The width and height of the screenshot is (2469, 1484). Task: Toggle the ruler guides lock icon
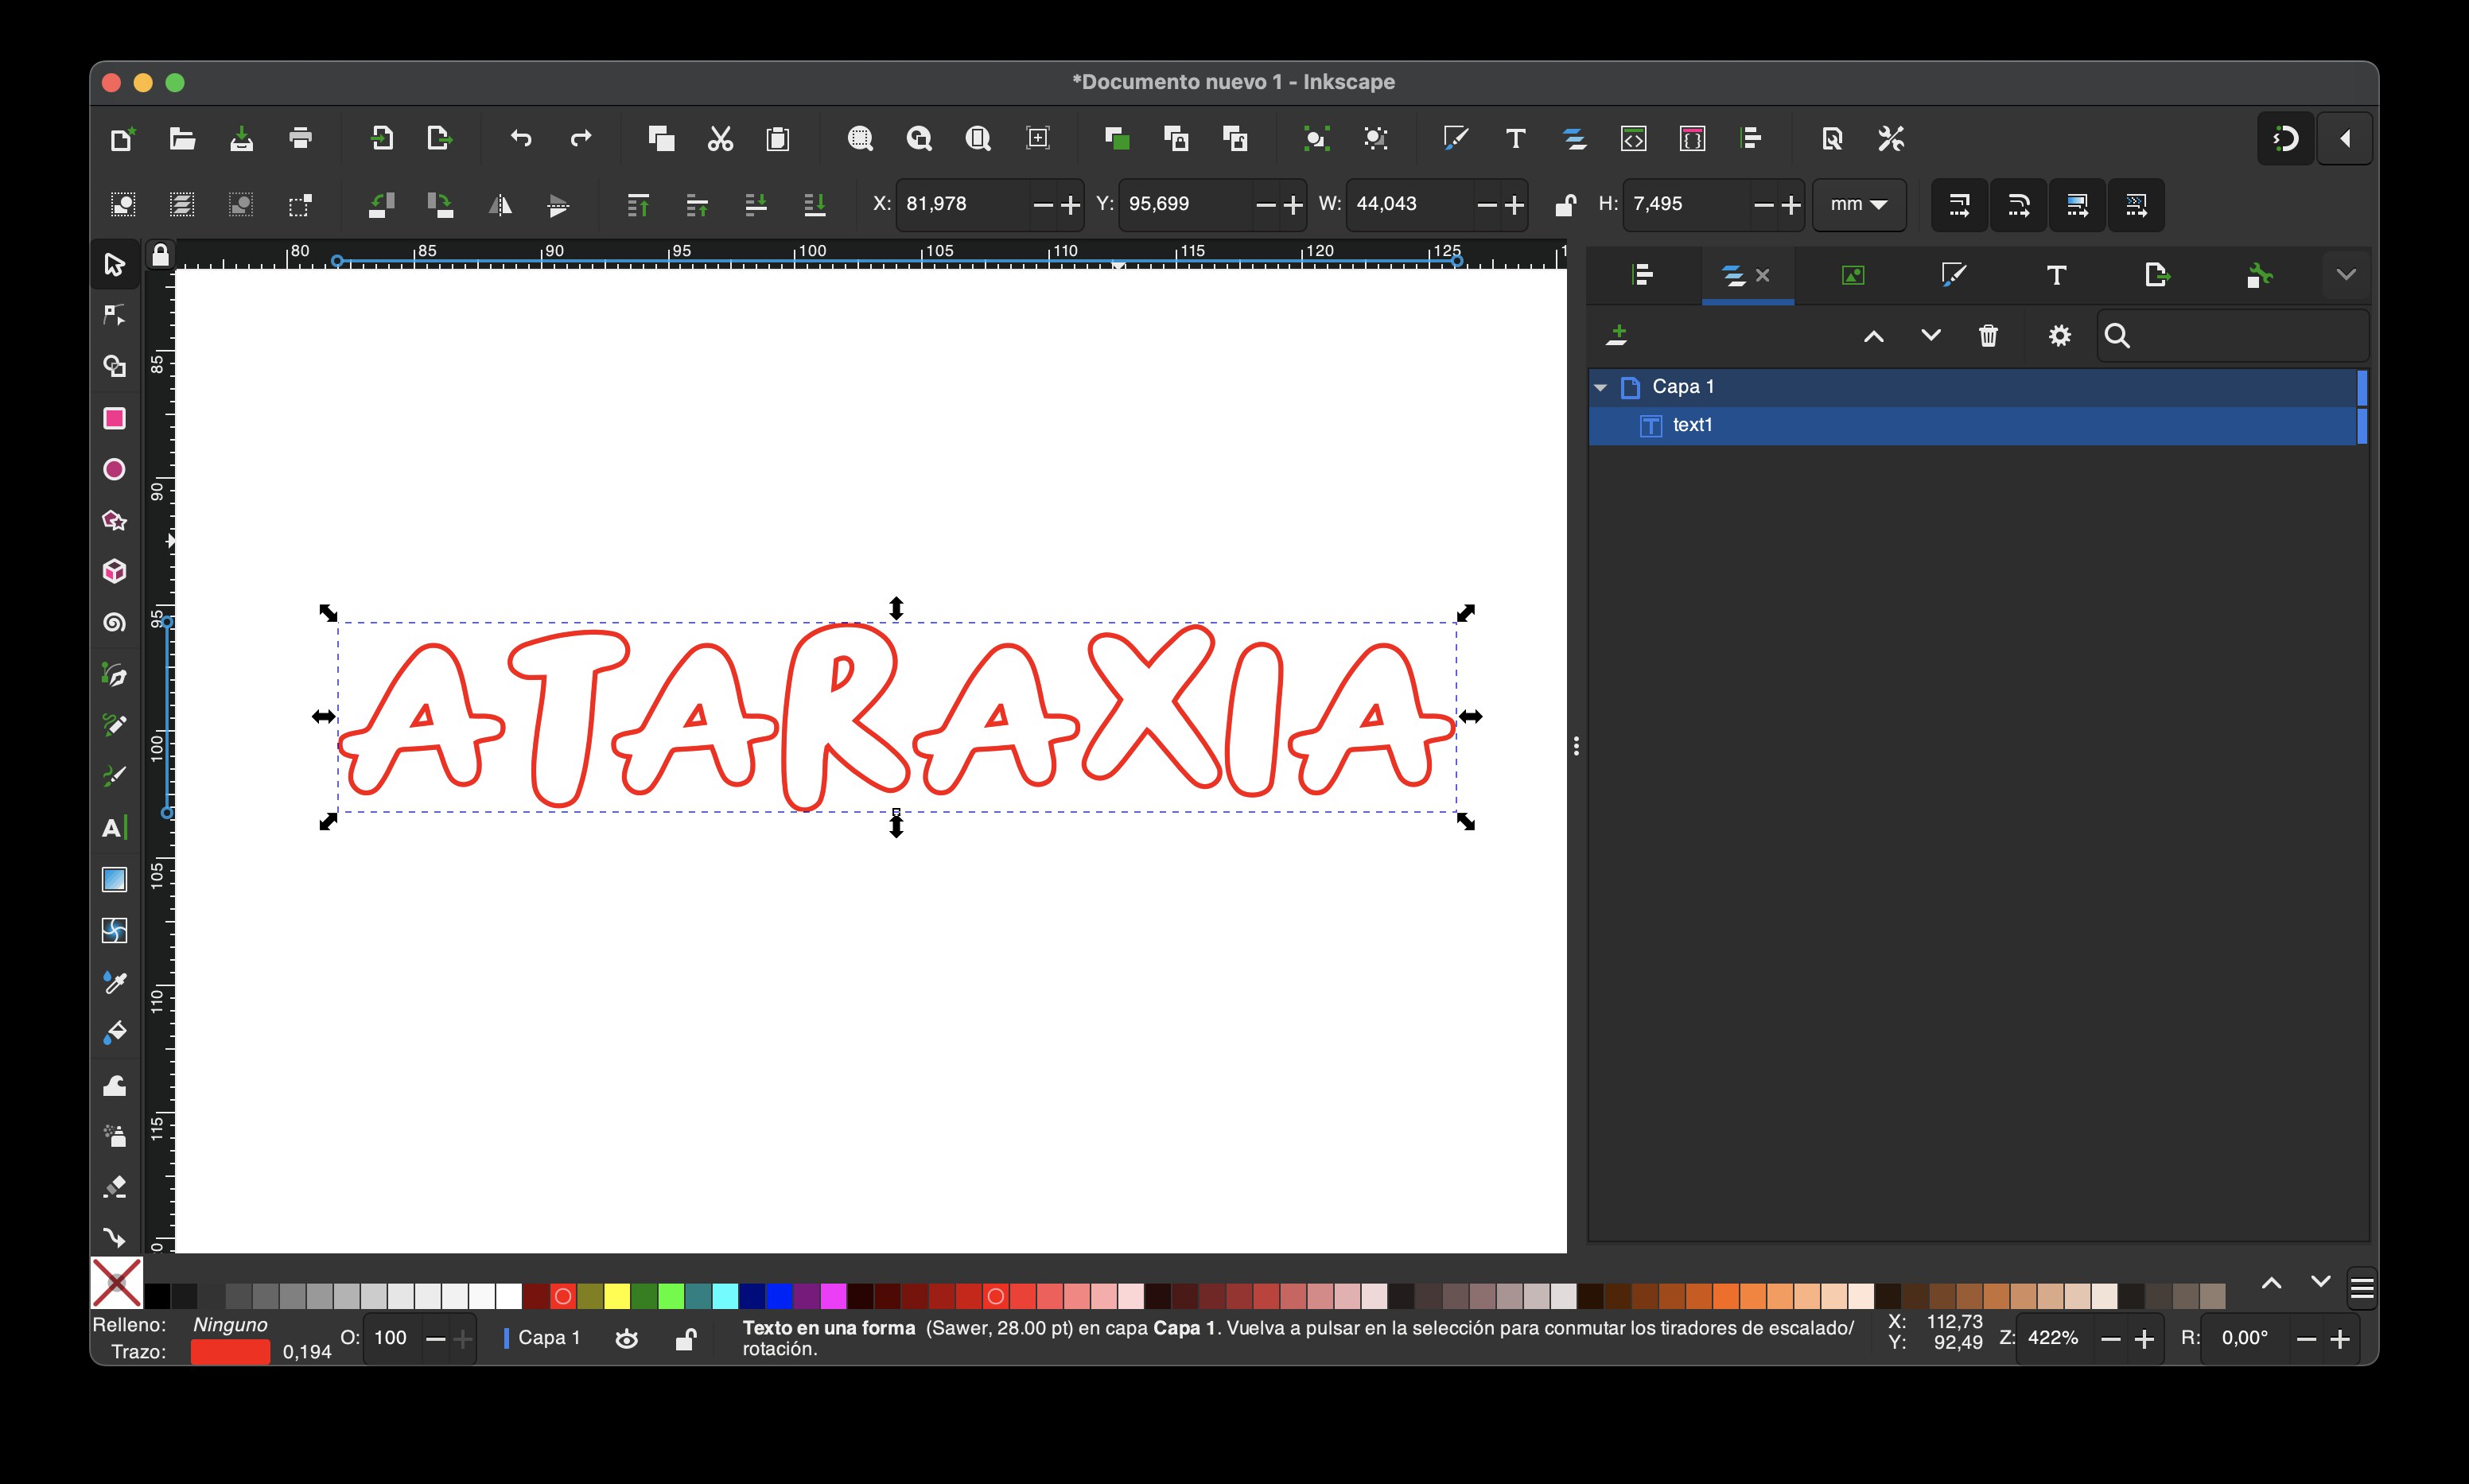[160, 255]
